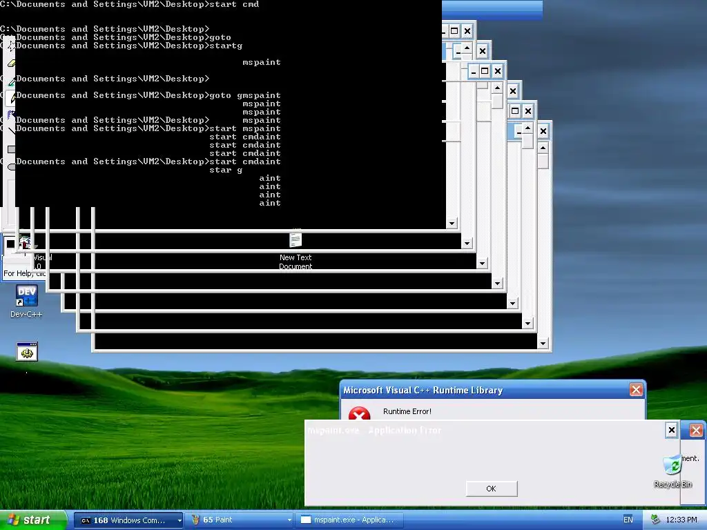Select the Recycle Bin icon
Image resolution: width=707 pixels, height=530 pixels.
click(672, 471)
